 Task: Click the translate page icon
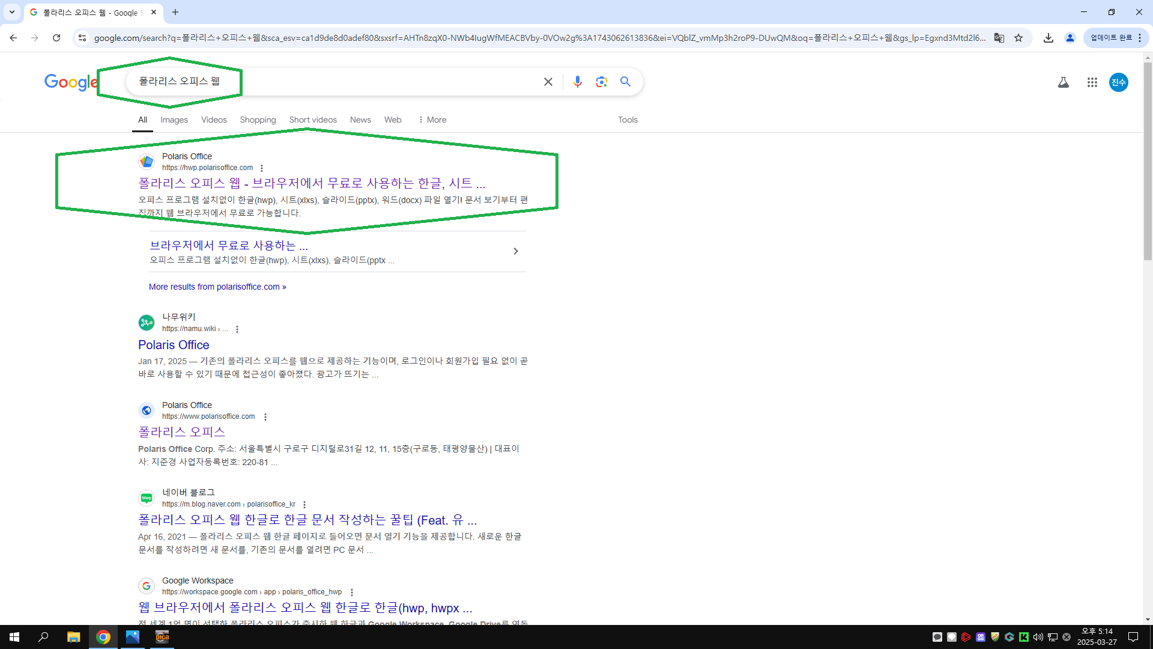999,38
